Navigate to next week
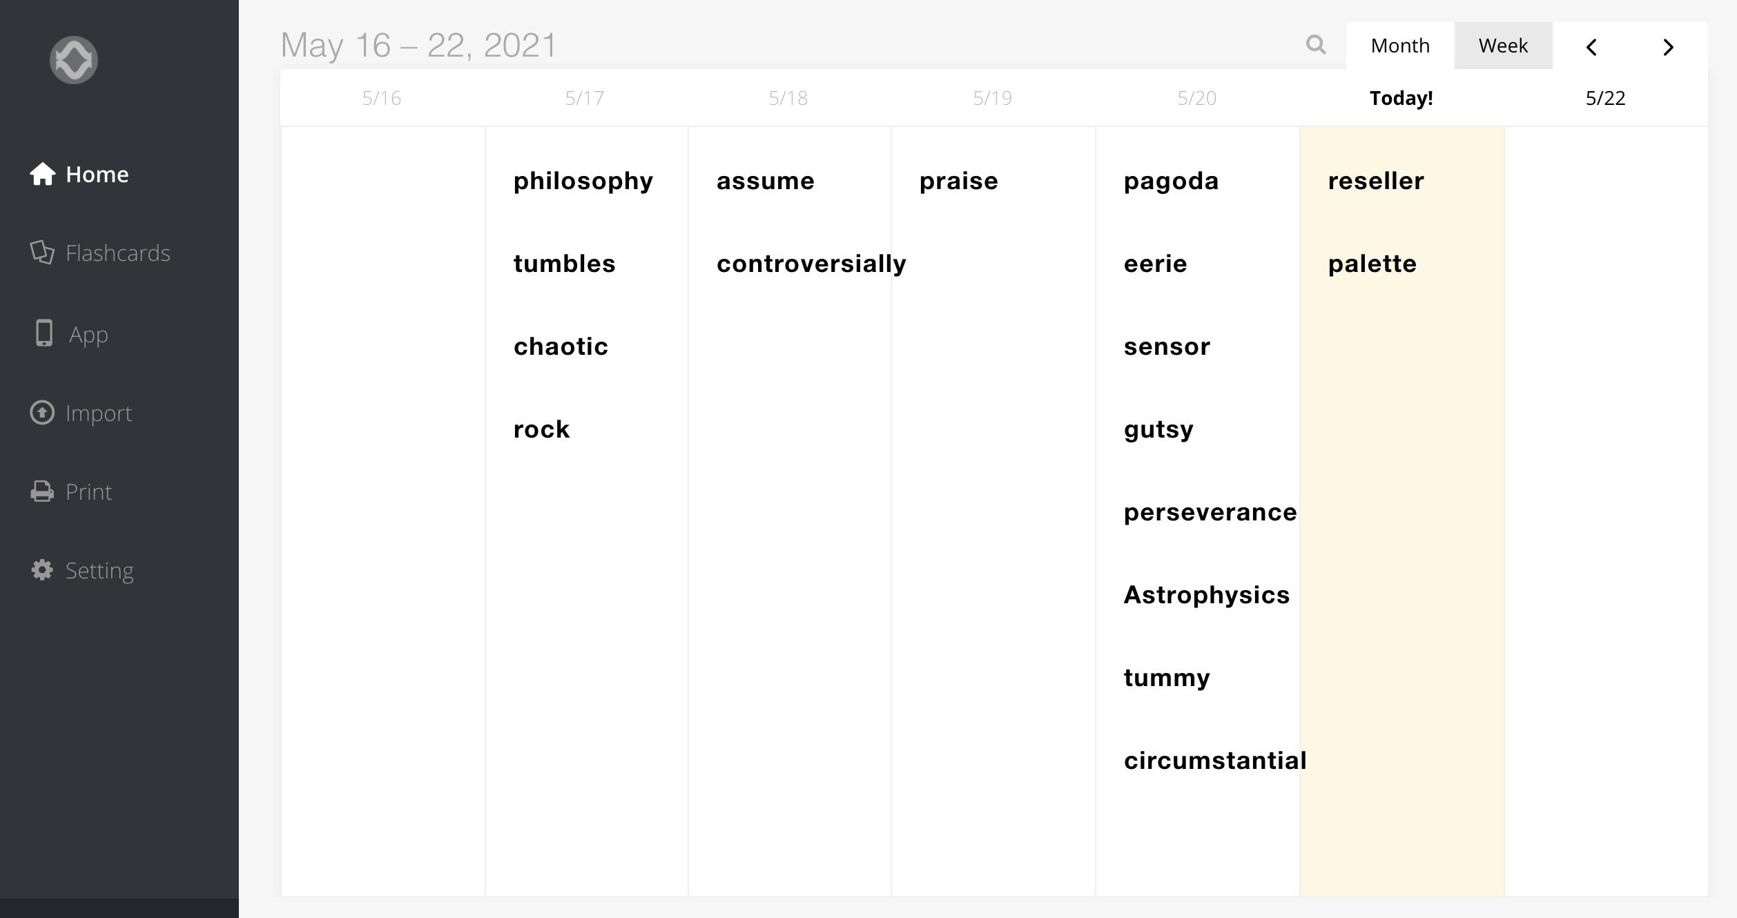Viewport: 1737px width, 918px height. 1668,46
